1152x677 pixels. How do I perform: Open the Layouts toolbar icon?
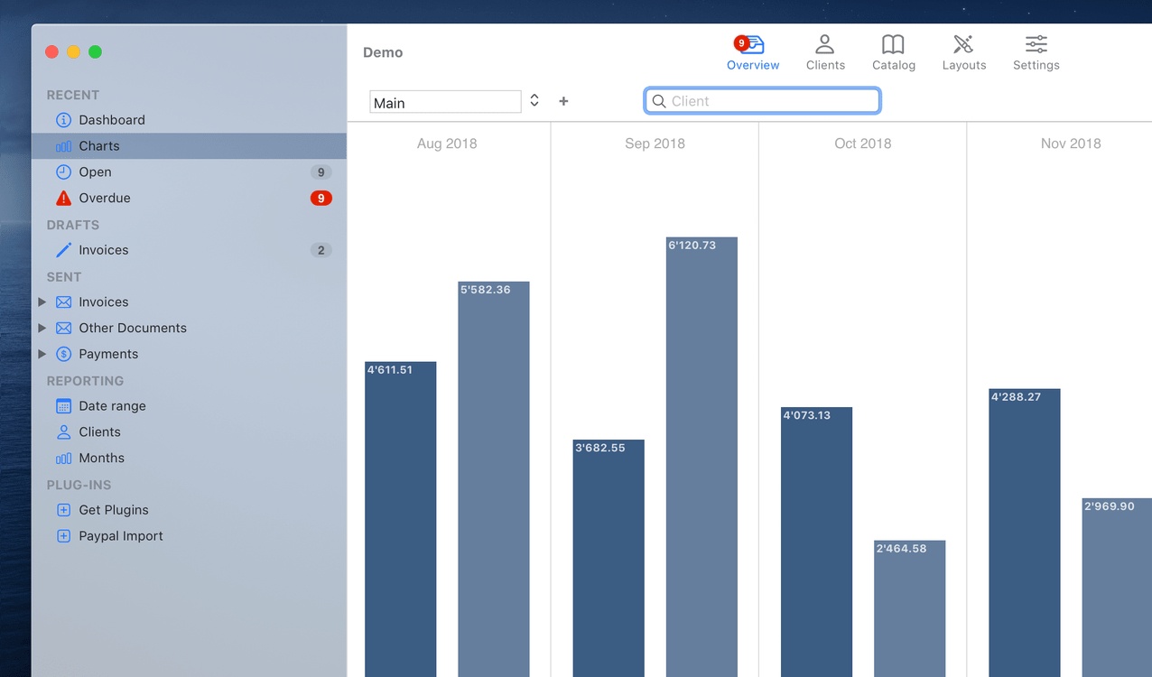(963, 45)
